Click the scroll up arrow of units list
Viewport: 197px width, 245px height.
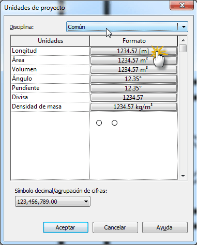point(183,40)
